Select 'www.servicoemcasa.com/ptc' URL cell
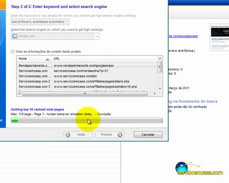The height and width of the screenshot is (183, 229). 75,76
